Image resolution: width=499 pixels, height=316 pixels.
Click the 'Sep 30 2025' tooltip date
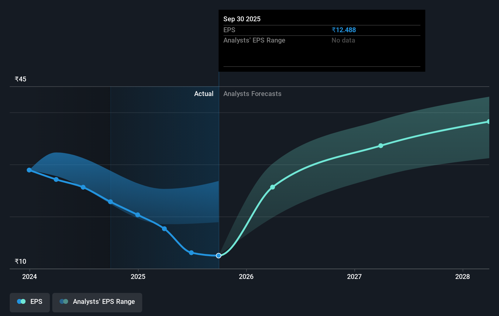pyautogui.click(x=242, y=19)
